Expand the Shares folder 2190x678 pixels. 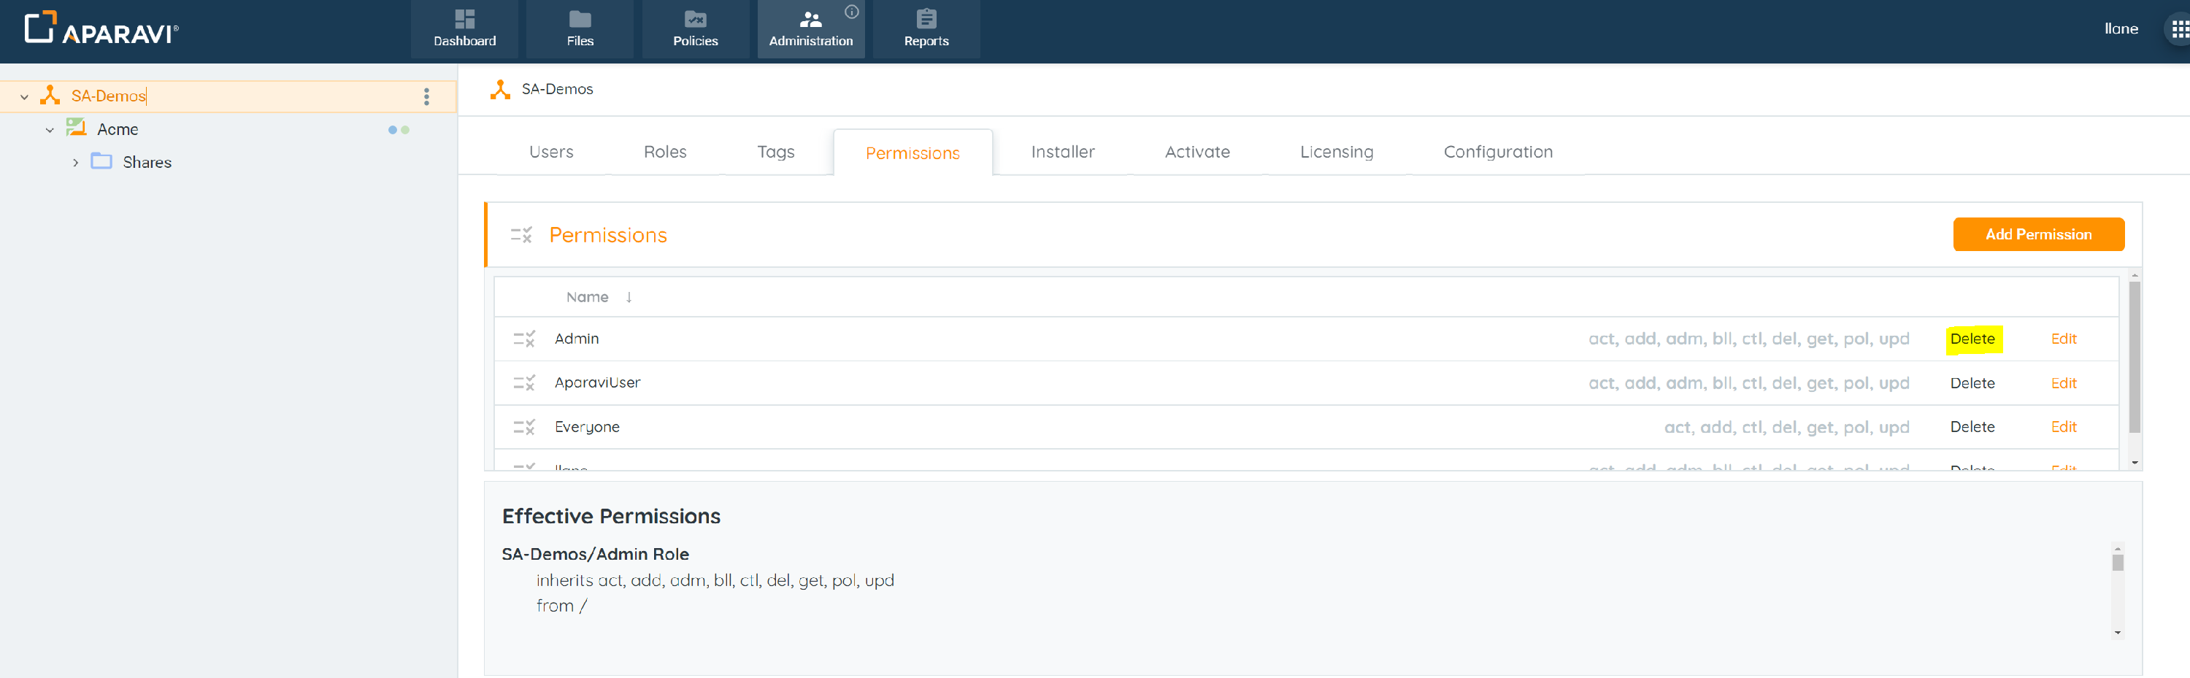pos(76,162)
